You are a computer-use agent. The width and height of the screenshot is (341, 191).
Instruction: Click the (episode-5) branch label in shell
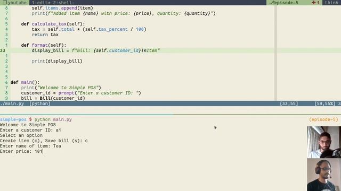(x=323, y=119)
